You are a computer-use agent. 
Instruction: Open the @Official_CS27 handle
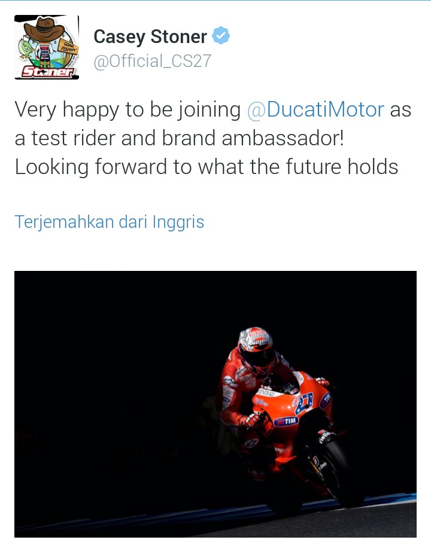pos(152,61)
